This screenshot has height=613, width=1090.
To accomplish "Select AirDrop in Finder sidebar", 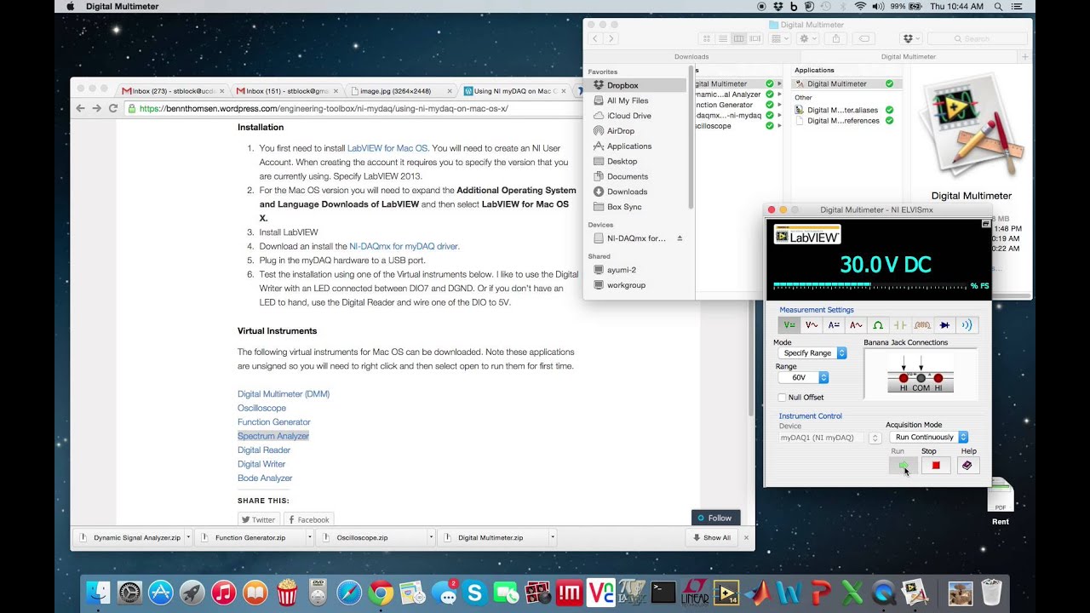I will (621, 131).
